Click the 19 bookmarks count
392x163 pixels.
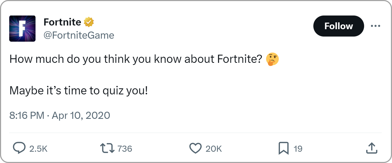click(298, 149)
